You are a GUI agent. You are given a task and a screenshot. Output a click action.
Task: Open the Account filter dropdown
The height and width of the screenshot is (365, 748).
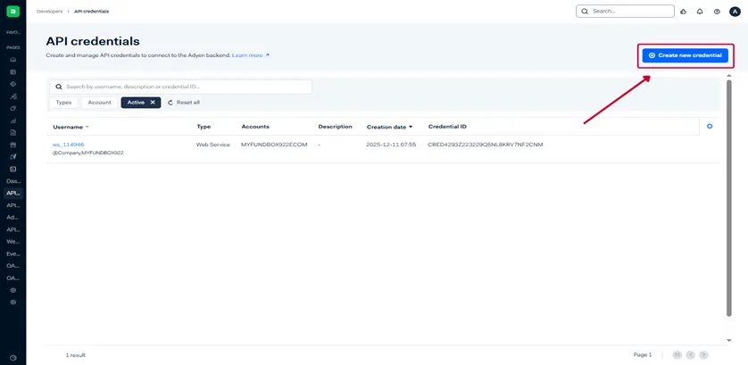(99, 102)
